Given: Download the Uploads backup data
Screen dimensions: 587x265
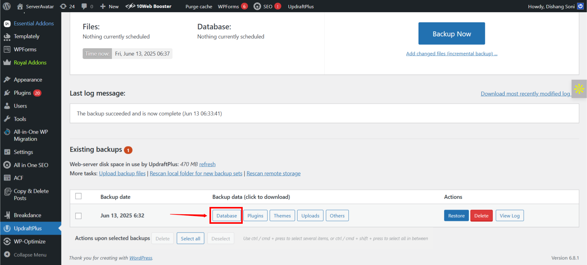Looking at the screenshot, I should click(x=310, y=216).
